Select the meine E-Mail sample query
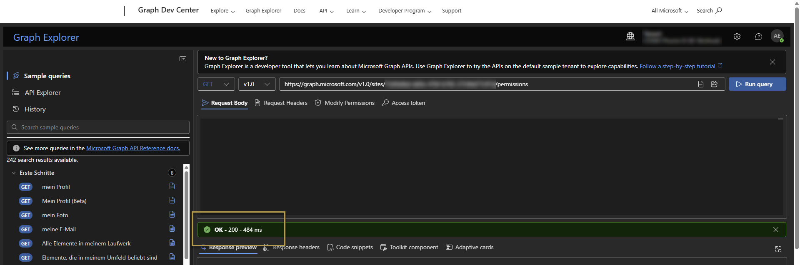This screenshot has width=800, height=265. tap(59, 229)
